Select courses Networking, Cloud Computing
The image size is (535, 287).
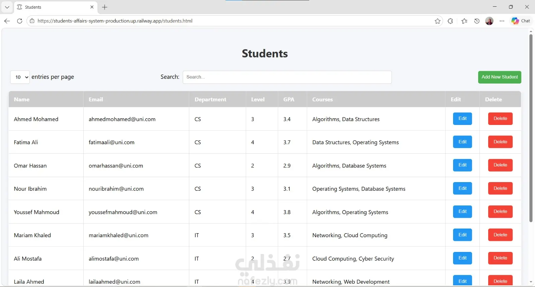click(x=350, y=235)
